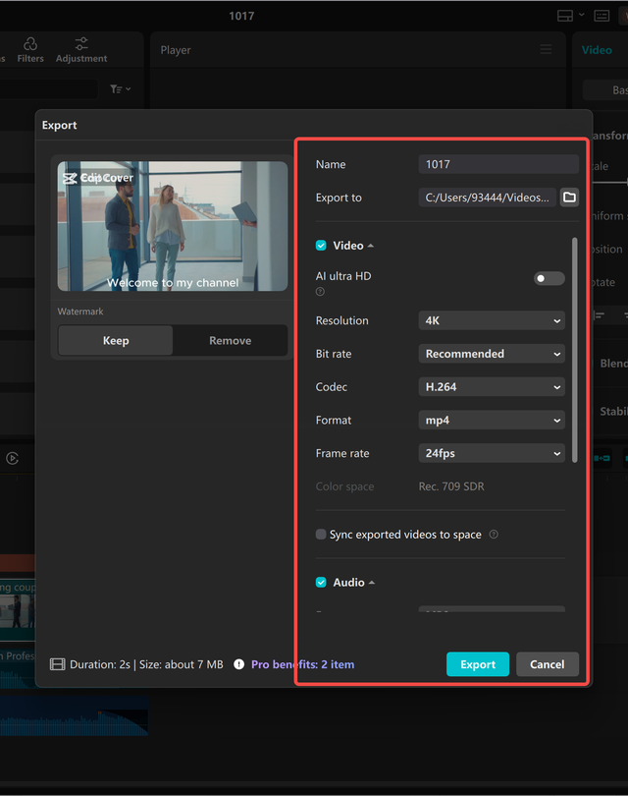The width and height of the screenshot is (628, 796).
Task: Click Edit Cover on the video preview
Action: tap(98, 178)
